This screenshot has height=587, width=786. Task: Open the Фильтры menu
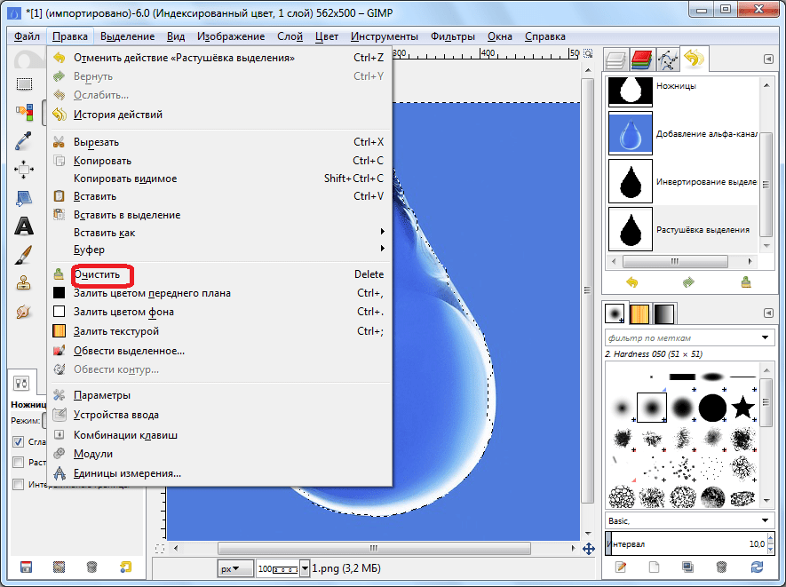click(x=453, y=36)
